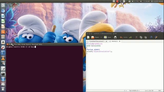Open the session gear menu in top panel

(152, 1)
